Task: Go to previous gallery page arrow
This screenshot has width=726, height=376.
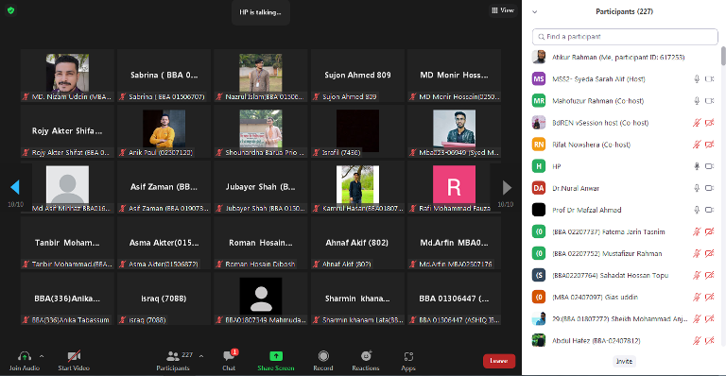Action: point(15,187)
